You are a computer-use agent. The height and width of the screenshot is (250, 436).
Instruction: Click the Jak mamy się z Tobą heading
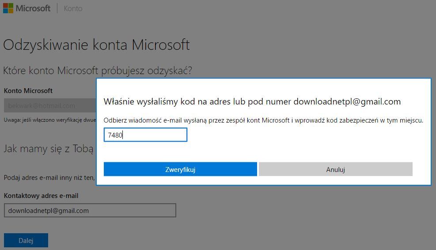click(49, 149)
